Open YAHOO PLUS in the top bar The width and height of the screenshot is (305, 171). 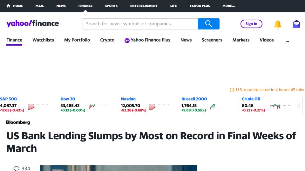pos(200,6)
